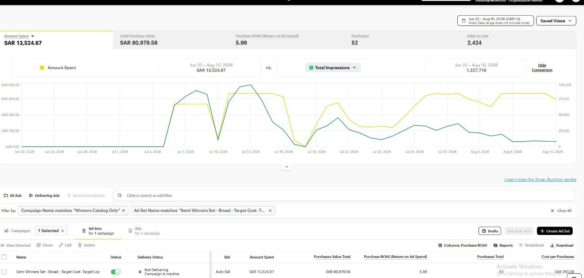Collapse the chart with the chevron button
Screen dimensions: 584x278
pos(287,167)
